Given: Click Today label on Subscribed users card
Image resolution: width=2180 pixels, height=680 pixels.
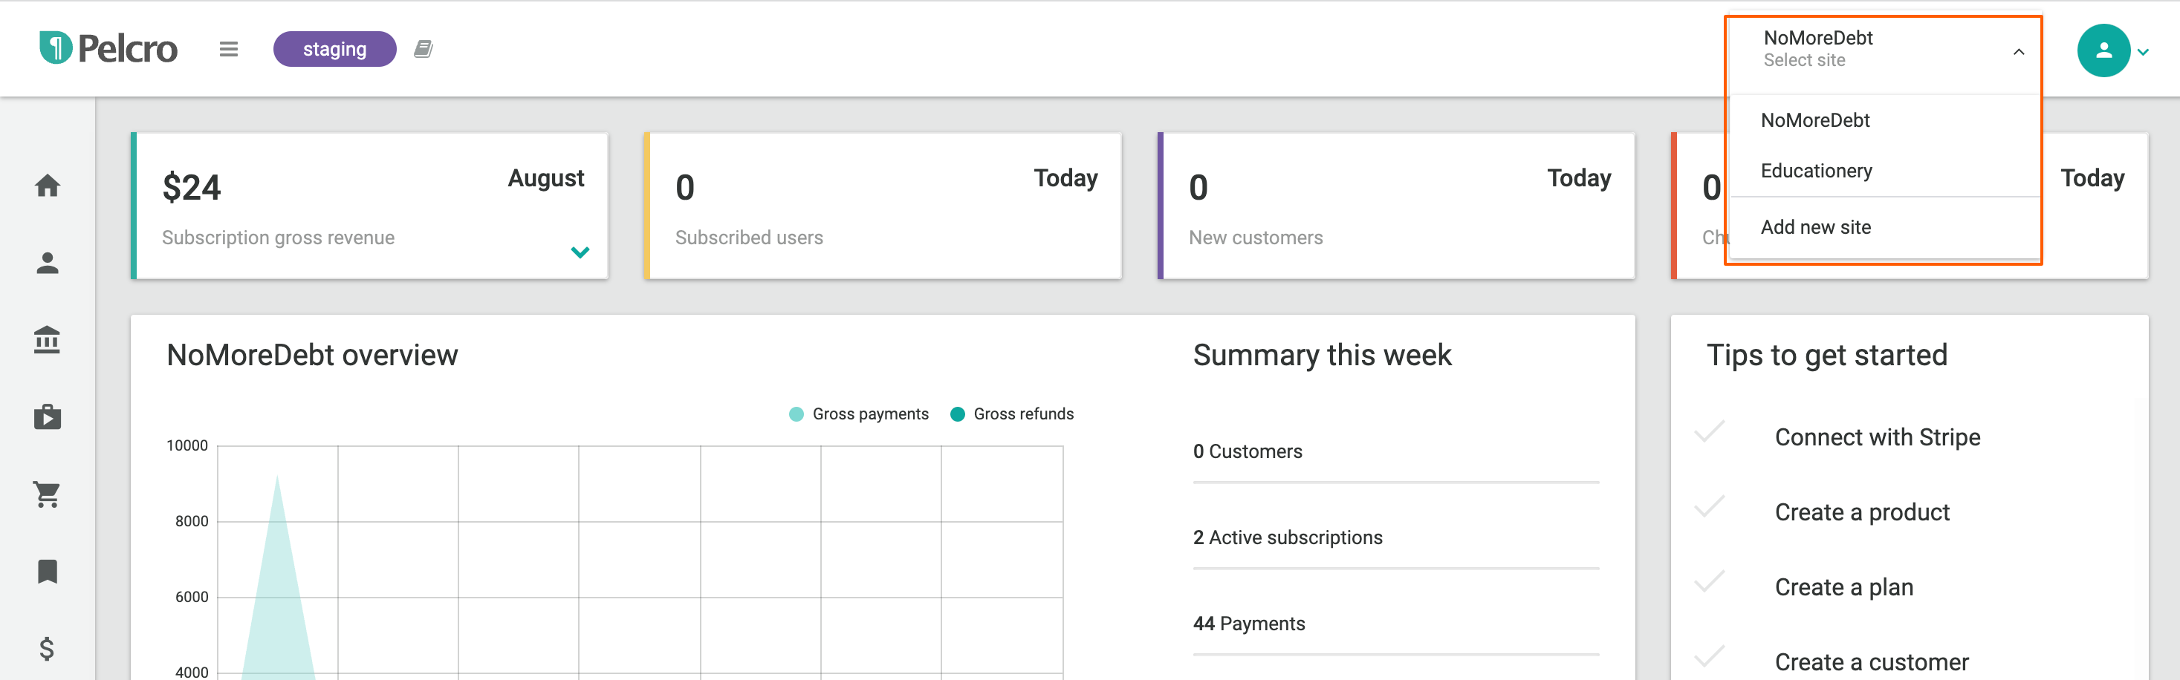Looking at the screenshot, I should (x=1065, y=178).
